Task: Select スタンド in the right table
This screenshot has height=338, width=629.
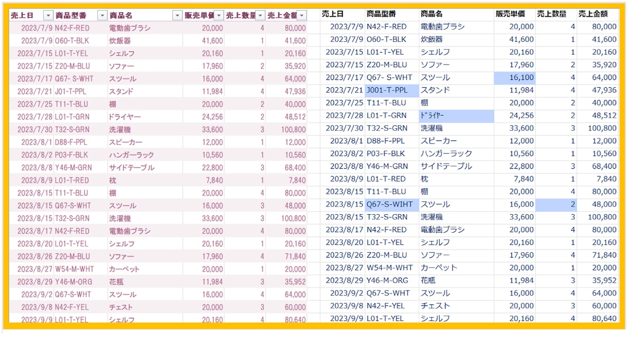Action: pos(435,90)
